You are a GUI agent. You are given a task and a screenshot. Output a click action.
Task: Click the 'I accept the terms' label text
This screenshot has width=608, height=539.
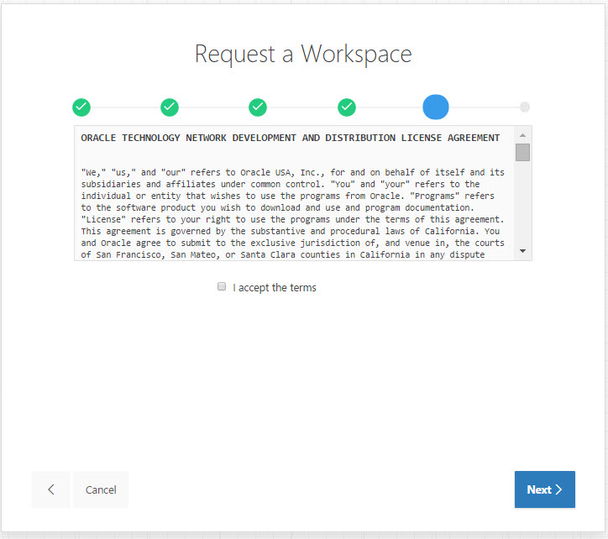pos(275,288)
